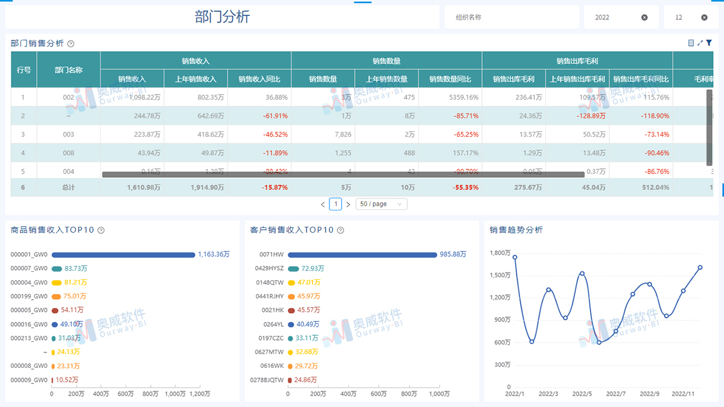Click the bar for 0071HW worth 985.88万
Screen dimensions: 724x407
pos(362,254)
